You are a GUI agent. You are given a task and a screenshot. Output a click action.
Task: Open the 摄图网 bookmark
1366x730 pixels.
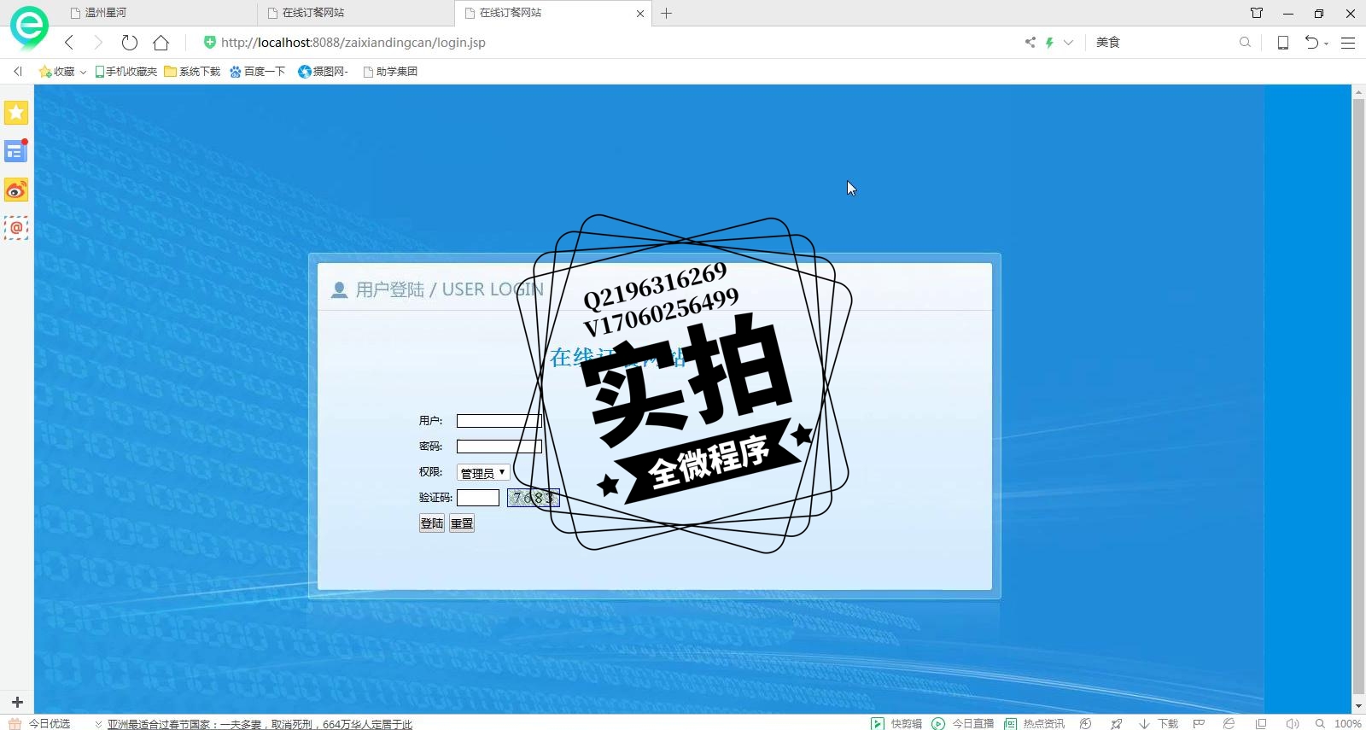pyautogui.click(x=323, y=72)
